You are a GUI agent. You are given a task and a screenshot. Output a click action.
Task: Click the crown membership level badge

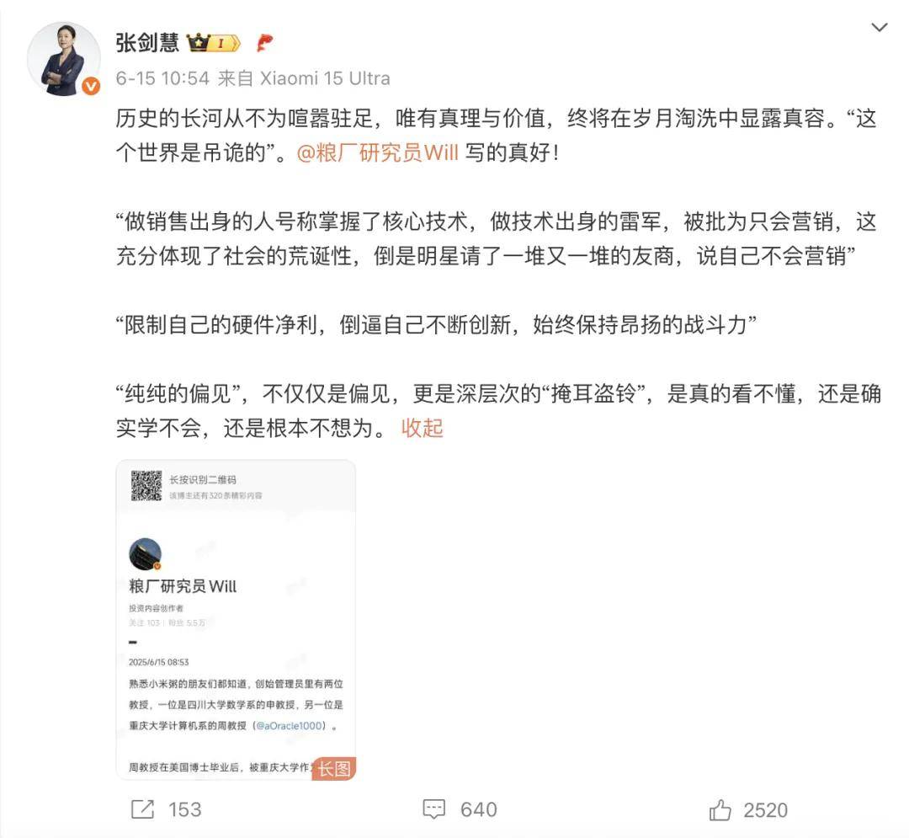pyautogui.click(x=212, y=42)
